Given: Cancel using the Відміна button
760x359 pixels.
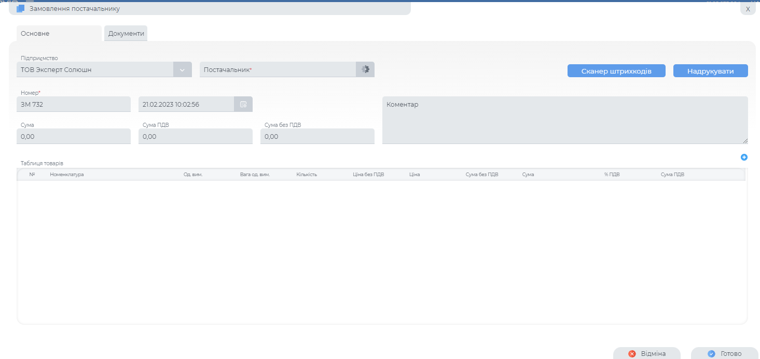Looking at the screenshot, I should point(646,353).
